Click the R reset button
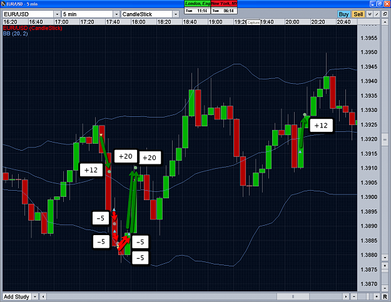This screenshot has height=302, width=391. 385,296
